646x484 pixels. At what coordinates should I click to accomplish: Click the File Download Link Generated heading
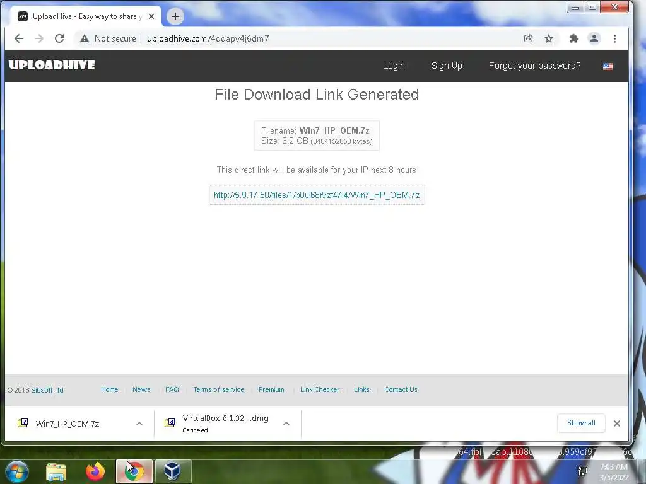point(317,95)
